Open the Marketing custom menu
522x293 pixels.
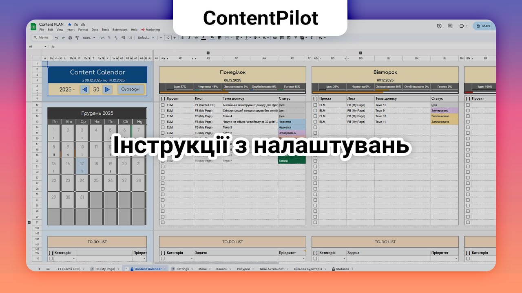click(150, 30)
